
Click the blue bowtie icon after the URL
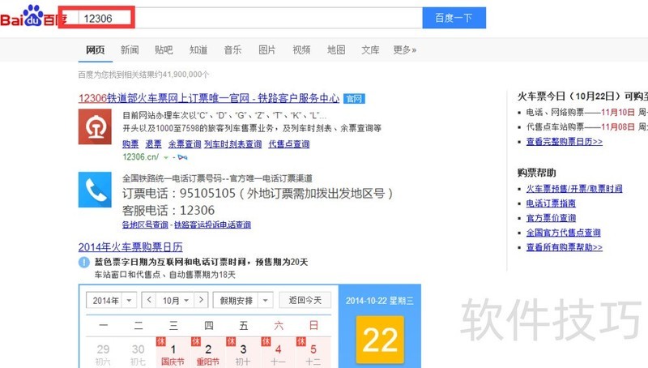tap(182, 157)
